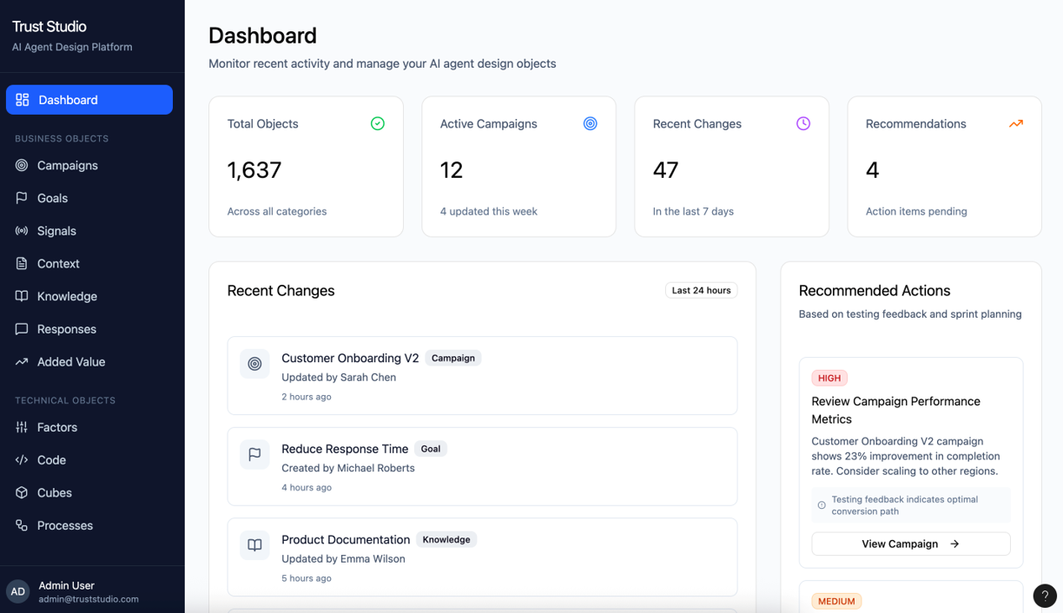The width and height of the screenshot is (1063, 613).
Task: Click the Campaigns target icon in sidebar
Action: coord(22,165)
